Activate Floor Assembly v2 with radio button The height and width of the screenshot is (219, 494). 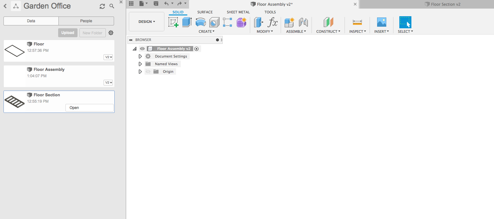tap(197, 48)
